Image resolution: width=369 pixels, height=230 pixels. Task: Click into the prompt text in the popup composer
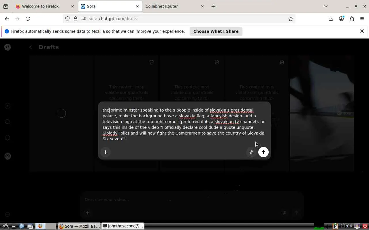[x=184, y=124]
